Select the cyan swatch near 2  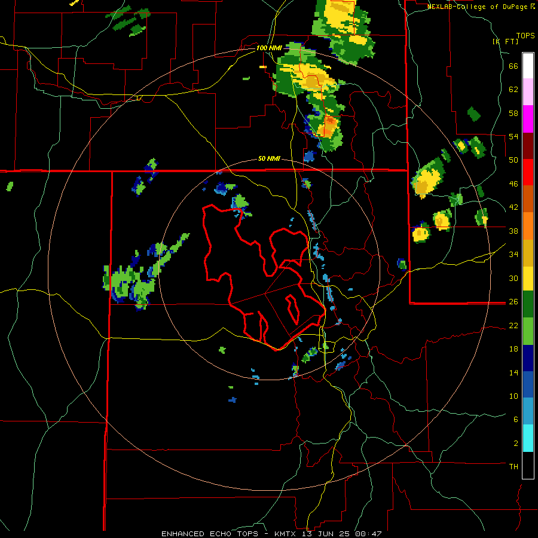(528, 438)
